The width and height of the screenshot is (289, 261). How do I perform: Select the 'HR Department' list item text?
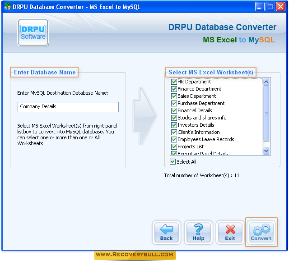(x=194, y=82)
